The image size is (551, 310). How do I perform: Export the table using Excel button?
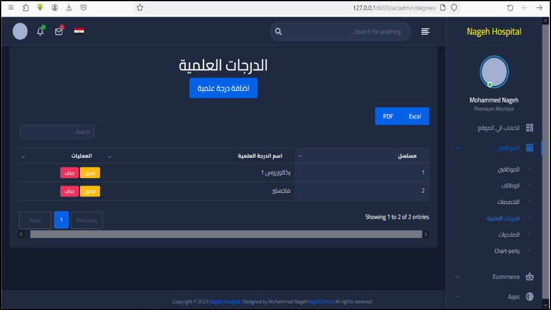(415, 117)
